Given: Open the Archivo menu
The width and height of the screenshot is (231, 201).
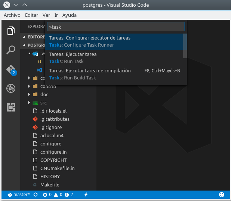Looking at the screenshot, I should pyautogui.click(x=12, y=15).
